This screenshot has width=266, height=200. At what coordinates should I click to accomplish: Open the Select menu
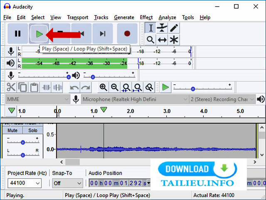[38, 17]
